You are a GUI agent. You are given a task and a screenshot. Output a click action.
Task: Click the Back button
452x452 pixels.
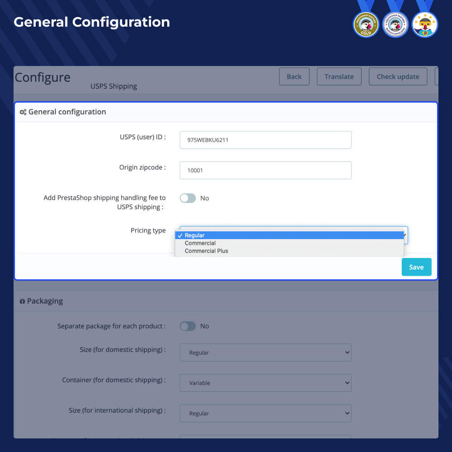click(x=294, y=76)
